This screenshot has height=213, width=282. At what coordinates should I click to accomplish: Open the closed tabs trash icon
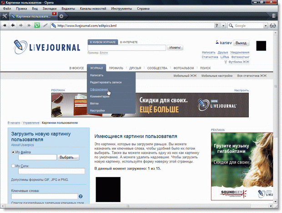pos(274,16)
